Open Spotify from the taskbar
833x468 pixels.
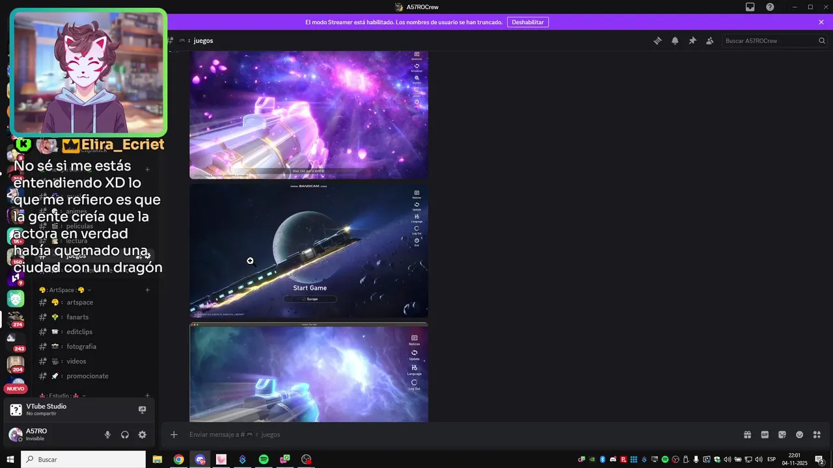coord(264,460)
